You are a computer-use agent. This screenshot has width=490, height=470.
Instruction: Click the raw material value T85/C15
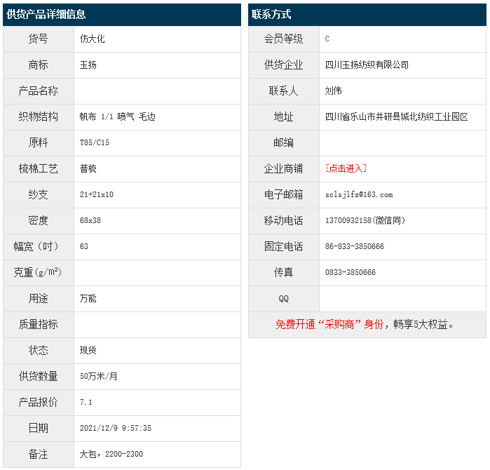pyautogui.click(x=95, y=142)
